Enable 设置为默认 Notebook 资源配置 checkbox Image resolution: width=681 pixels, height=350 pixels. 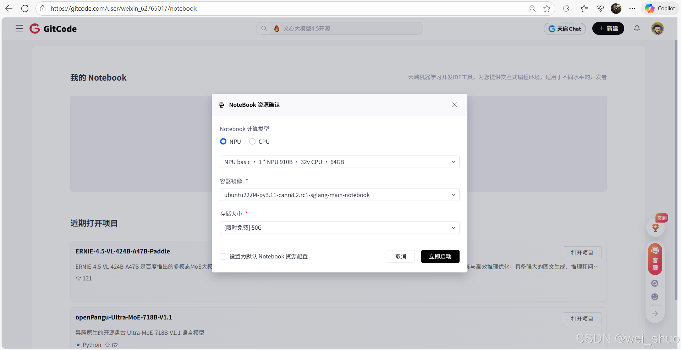coord(223,256)
